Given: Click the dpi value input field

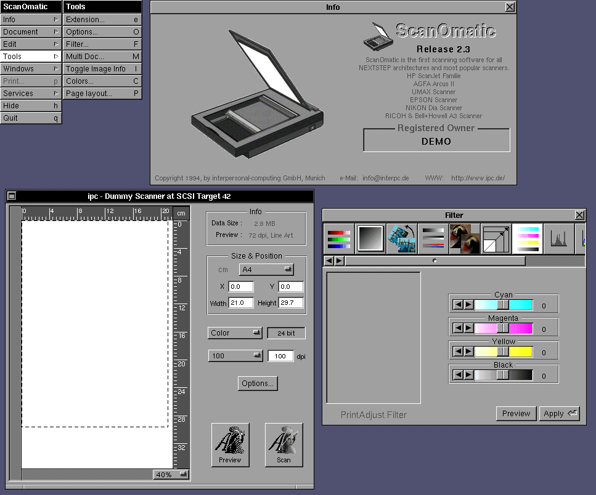Looking at the screenshot, I should pyautogui.click(x=280, y=356).
